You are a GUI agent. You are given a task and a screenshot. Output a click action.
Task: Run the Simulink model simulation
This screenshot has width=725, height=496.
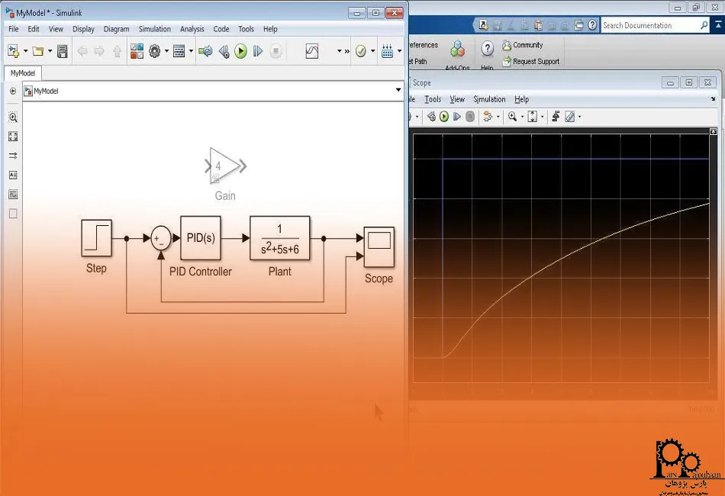240,51
